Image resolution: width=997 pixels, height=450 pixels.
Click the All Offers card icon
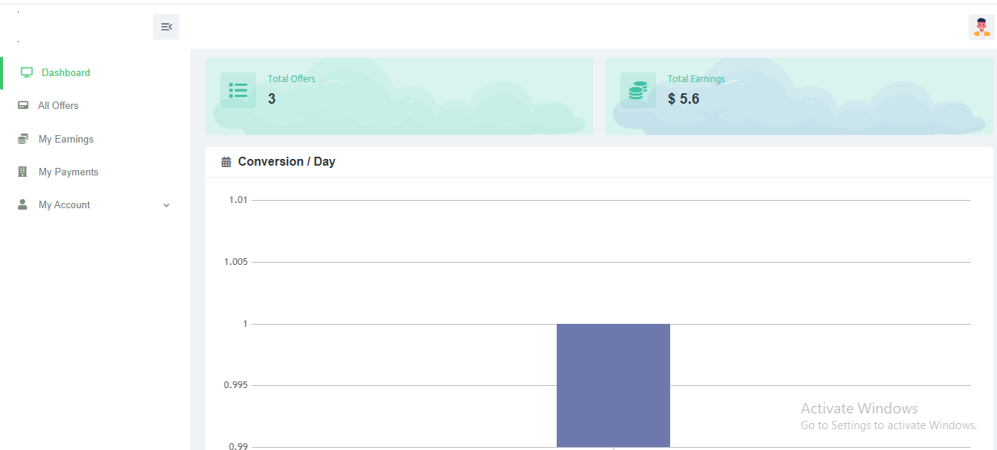23,105
